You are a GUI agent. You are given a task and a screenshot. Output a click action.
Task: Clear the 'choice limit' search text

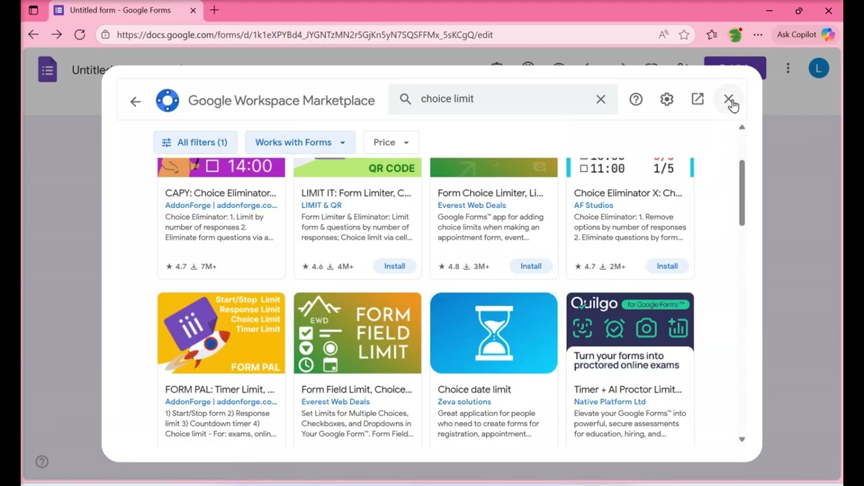point(601,99)
